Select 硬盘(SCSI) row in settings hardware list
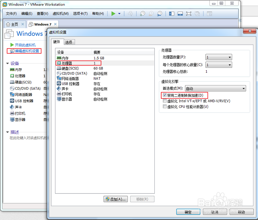258x220 pixels. 105,68
